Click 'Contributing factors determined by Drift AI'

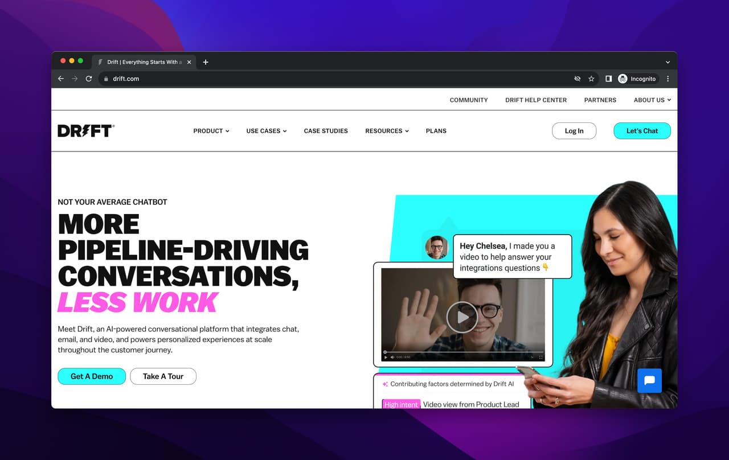tap(452, 384)
